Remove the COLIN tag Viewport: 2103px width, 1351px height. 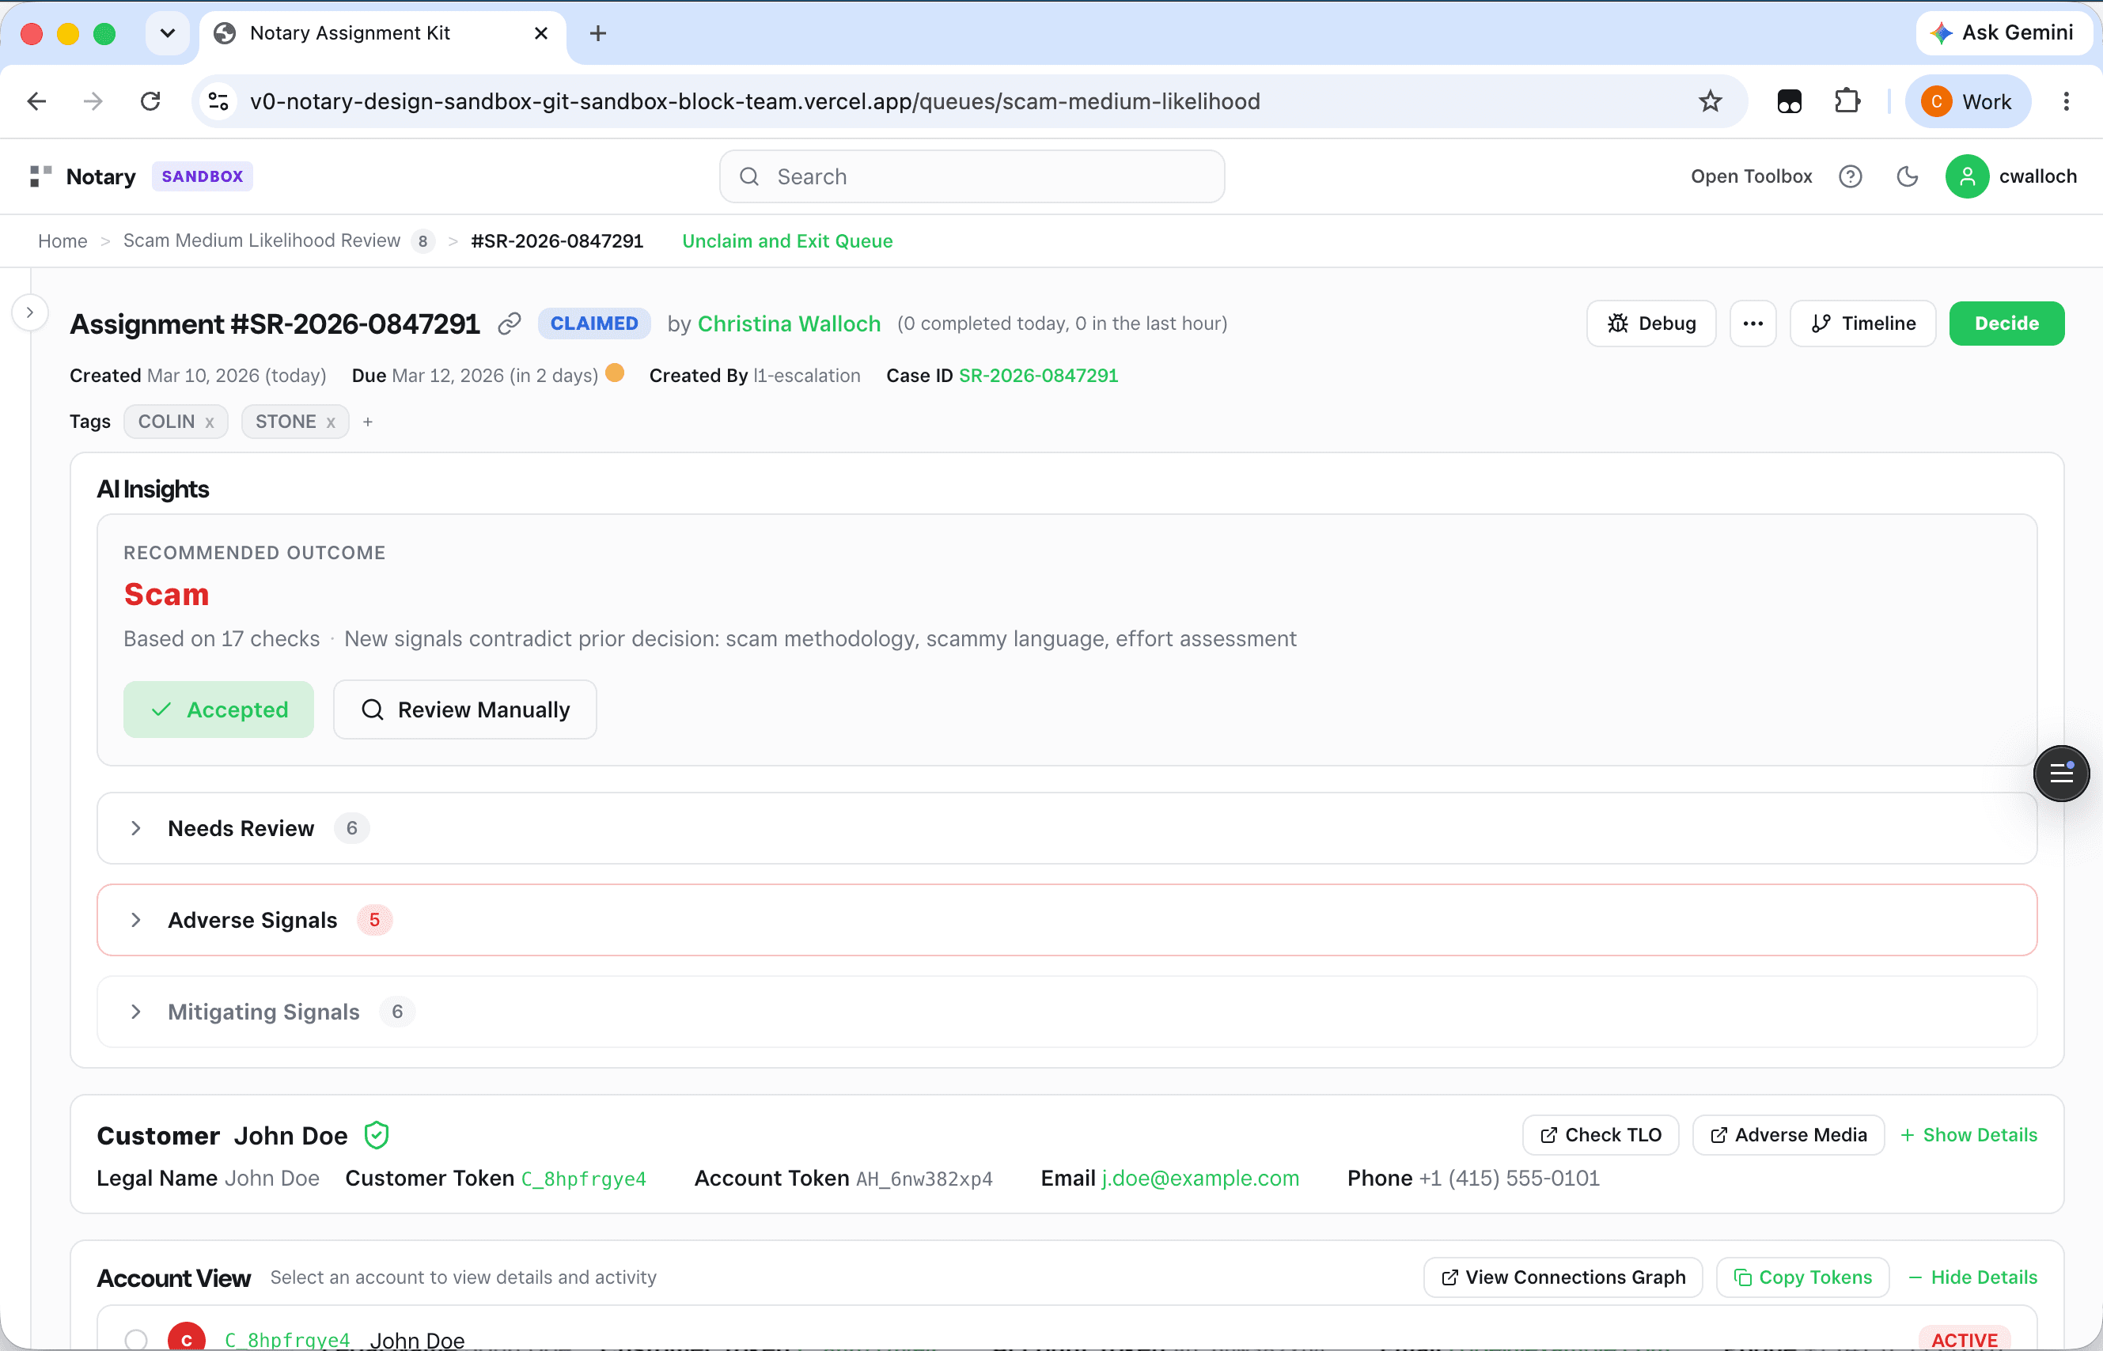coord(210,423)
